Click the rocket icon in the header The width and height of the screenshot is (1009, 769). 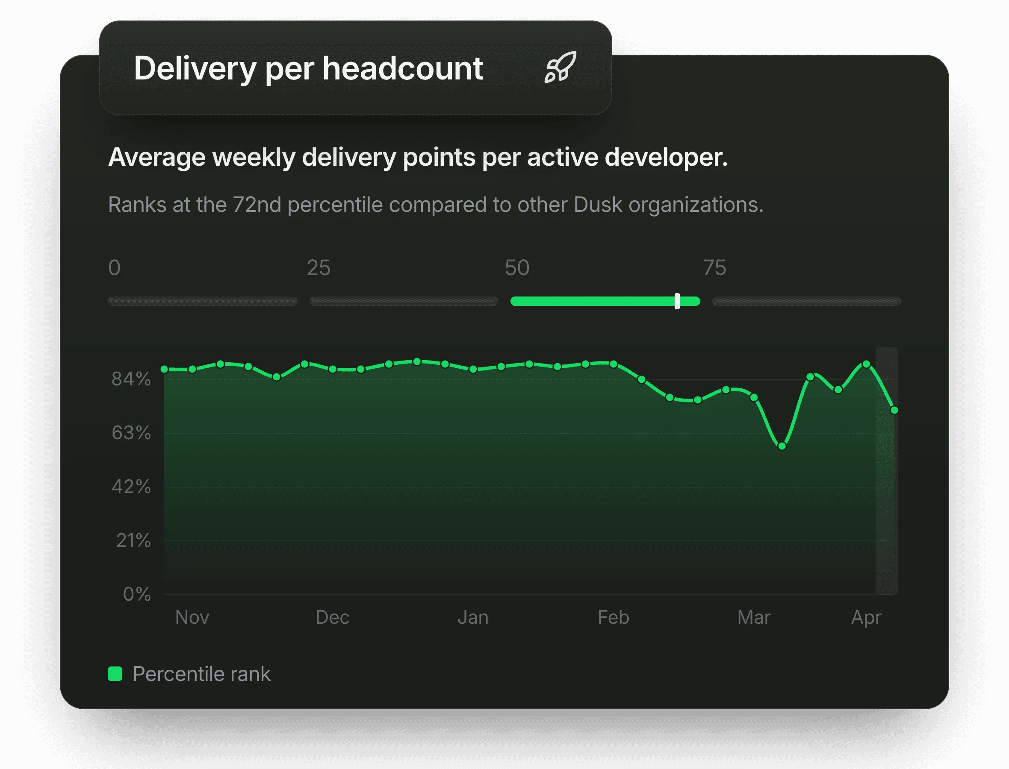pos(560,68)
